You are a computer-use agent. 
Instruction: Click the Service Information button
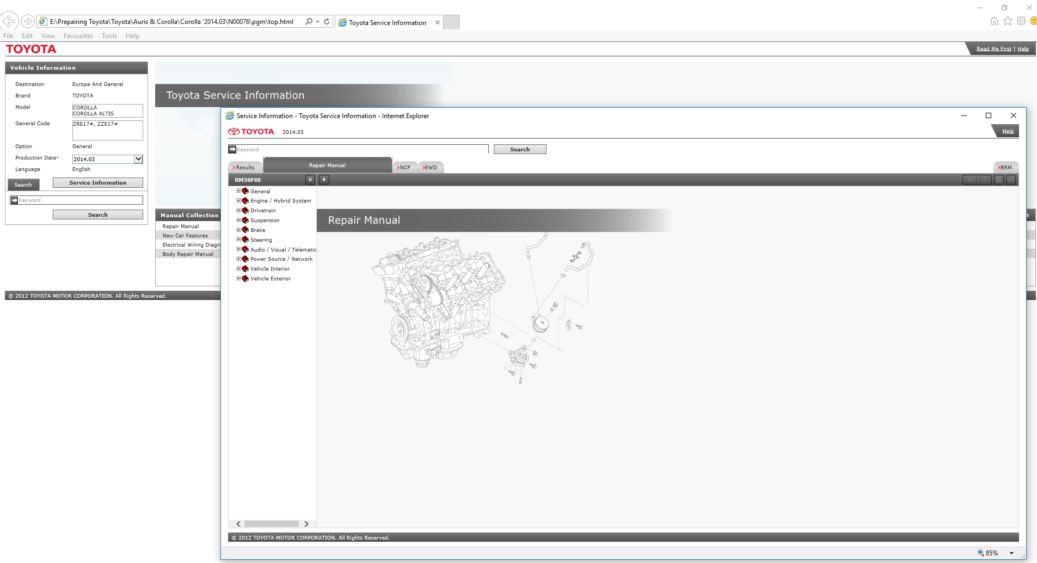click(x=97, y=183)
